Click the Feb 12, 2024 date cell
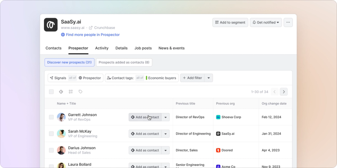This screenshot has width=337, height=168. [272, 117]
